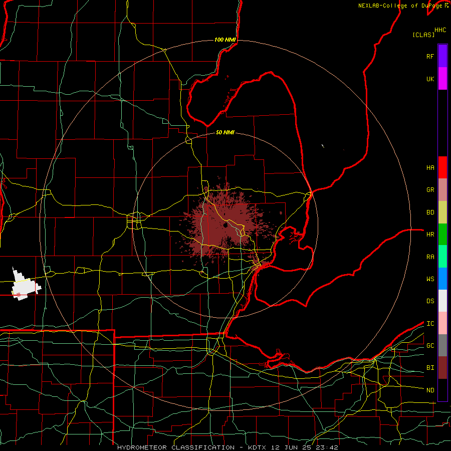The width and height of the screenshot is (451, 451).
Task: Click the RA legend label
Action: [x=430, y=257]
